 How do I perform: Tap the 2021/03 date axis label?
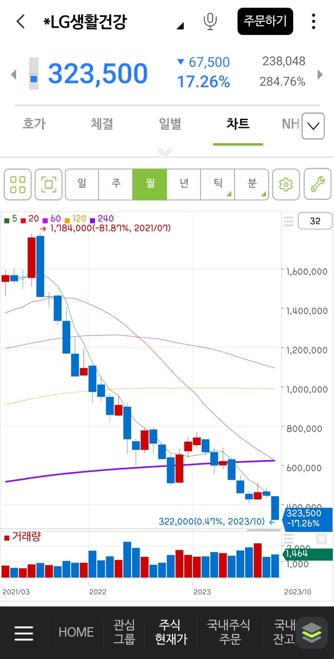coord(16,592)
